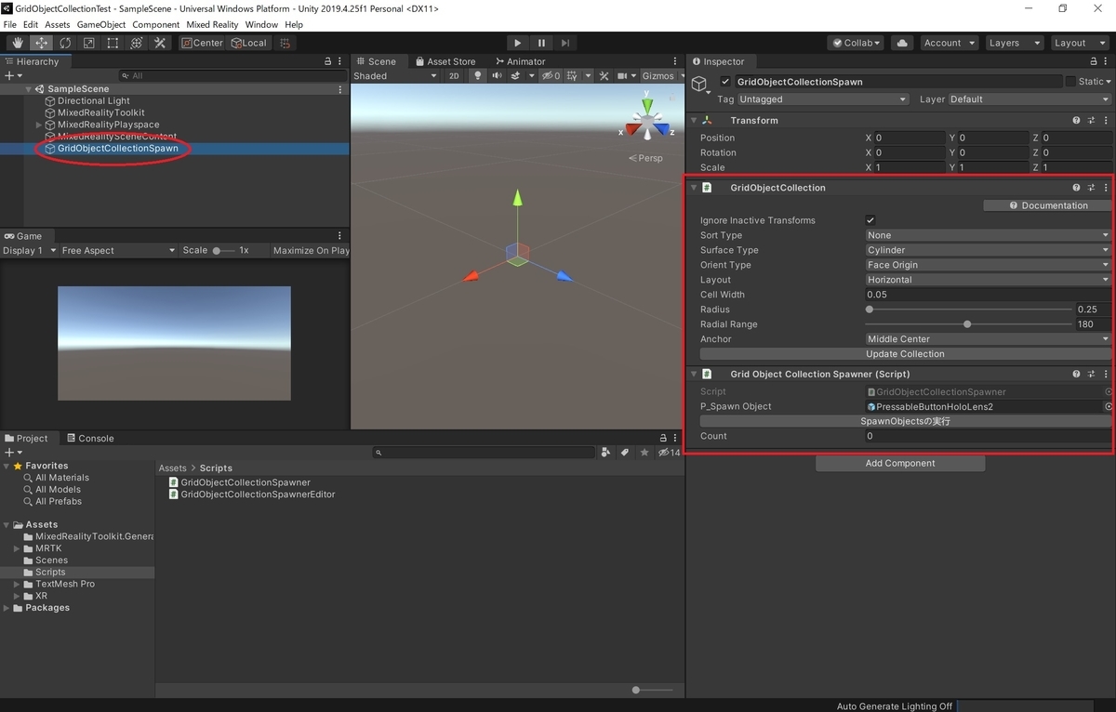Open Orient Type dropdown showing Face Origin
This screenshot has height=712, width=1116.
click(988, 265)
